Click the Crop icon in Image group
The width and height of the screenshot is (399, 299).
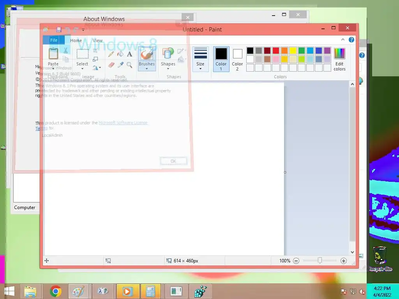coord(95,51)
